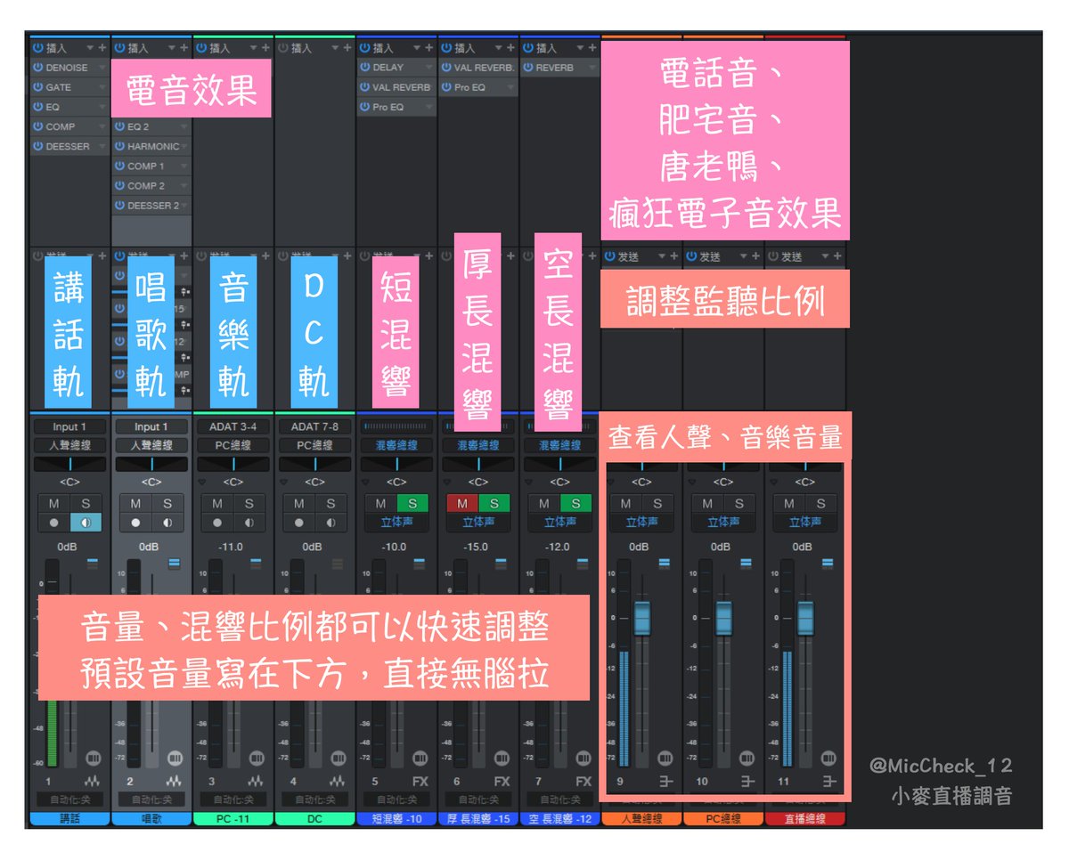Screen dimensions: 1069x860
Task: Click the audio track waveform icon on channel 3
Action: click(x=256, y=781)
